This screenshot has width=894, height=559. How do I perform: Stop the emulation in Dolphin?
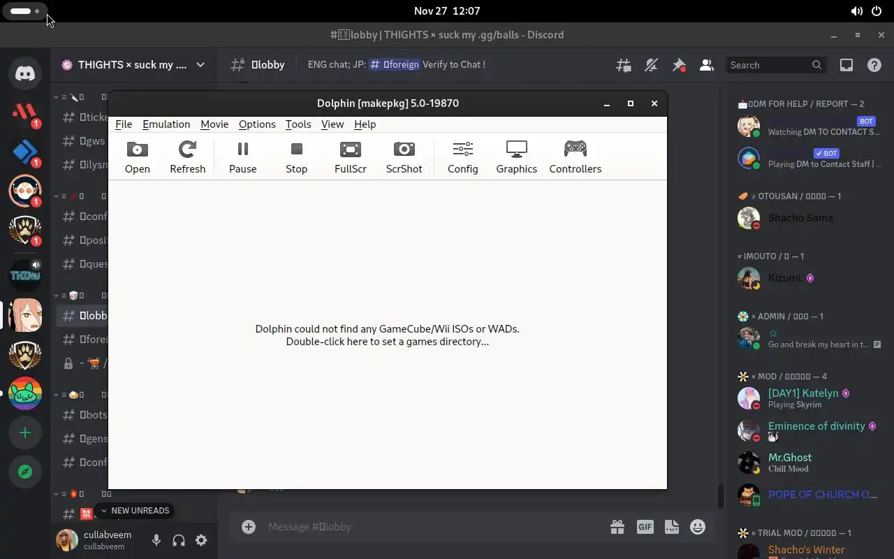point(297,157)
